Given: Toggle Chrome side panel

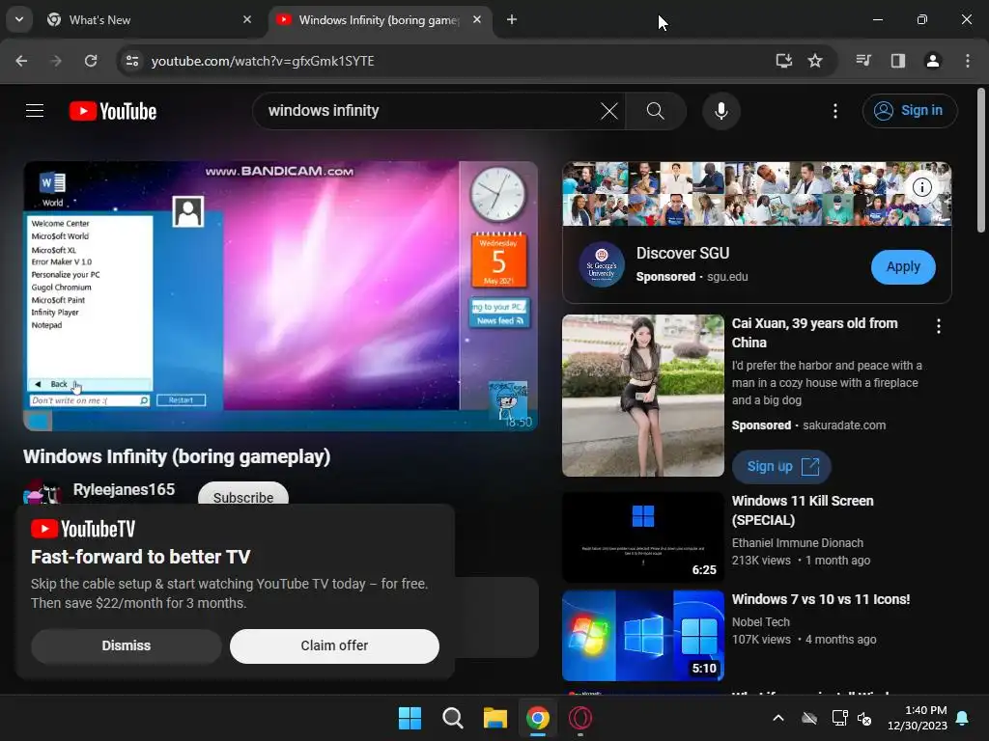Looking at the screenshot, I should coord(898,61).
